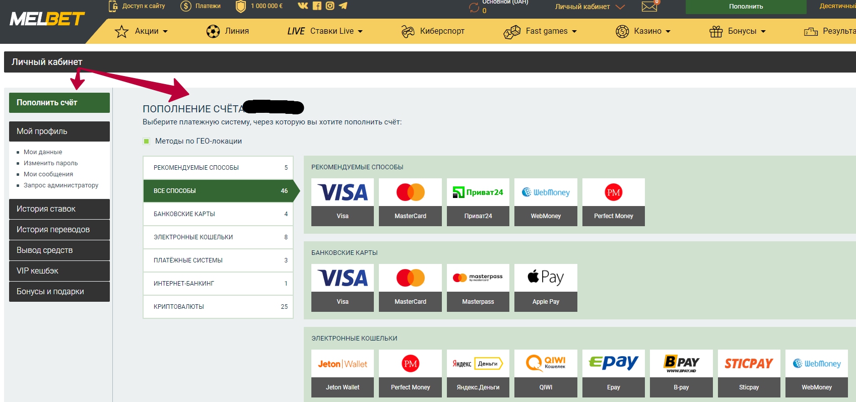856x402 pixels.
Task: Open Мой профиль section
Action: 59,131
